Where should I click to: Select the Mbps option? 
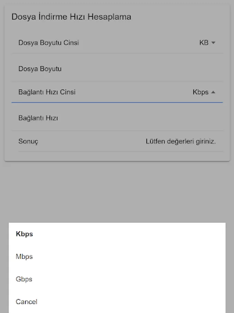117,257
